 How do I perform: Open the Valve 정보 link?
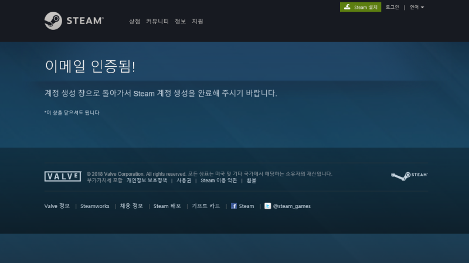point(57,206)
